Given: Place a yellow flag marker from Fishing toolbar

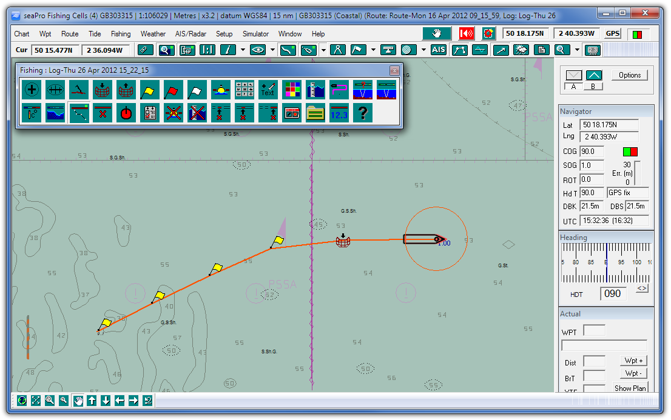Looking at the screenshot, I should 150,90.
